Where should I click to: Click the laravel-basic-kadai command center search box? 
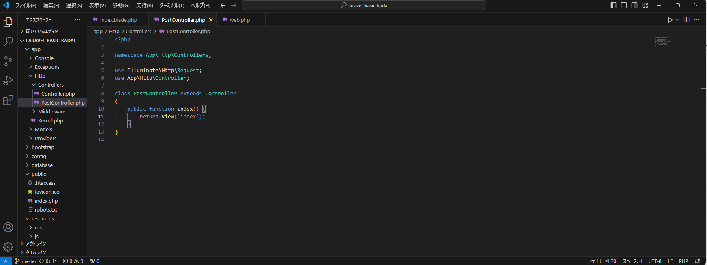click(x=364, y=5)
